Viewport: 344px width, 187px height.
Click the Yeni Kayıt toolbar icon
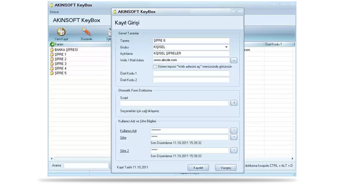[x=61, y=32]
